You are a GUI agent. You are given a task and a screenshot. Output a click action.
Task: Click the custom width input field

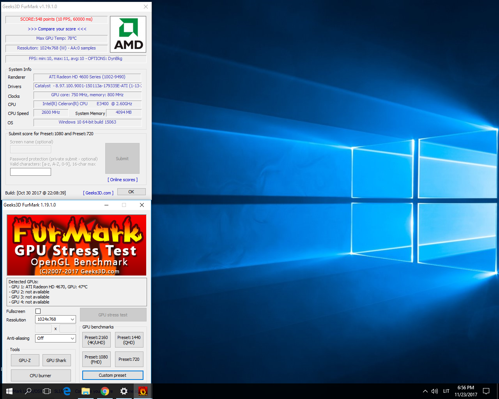point(43,328)
